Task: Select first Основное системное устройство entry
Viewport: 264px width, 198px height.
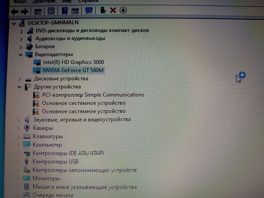Action: tap(84, 103)
